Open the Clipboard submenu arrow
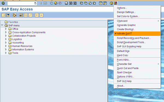This screenshot has width=164, height=102. [x=158, y=21]
